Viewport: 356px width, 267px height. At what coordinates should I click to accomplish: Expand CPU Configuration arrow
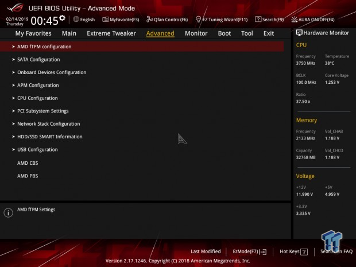coord(13,98)
